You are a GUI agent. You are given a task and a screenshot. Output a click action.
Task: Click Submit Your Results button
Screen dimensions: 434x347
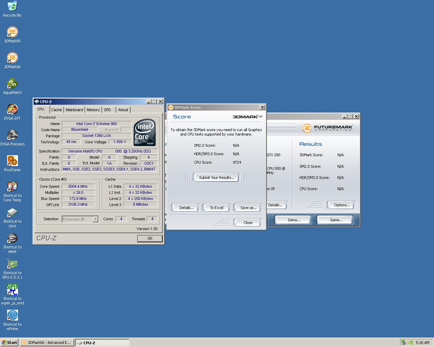[217, 178]
